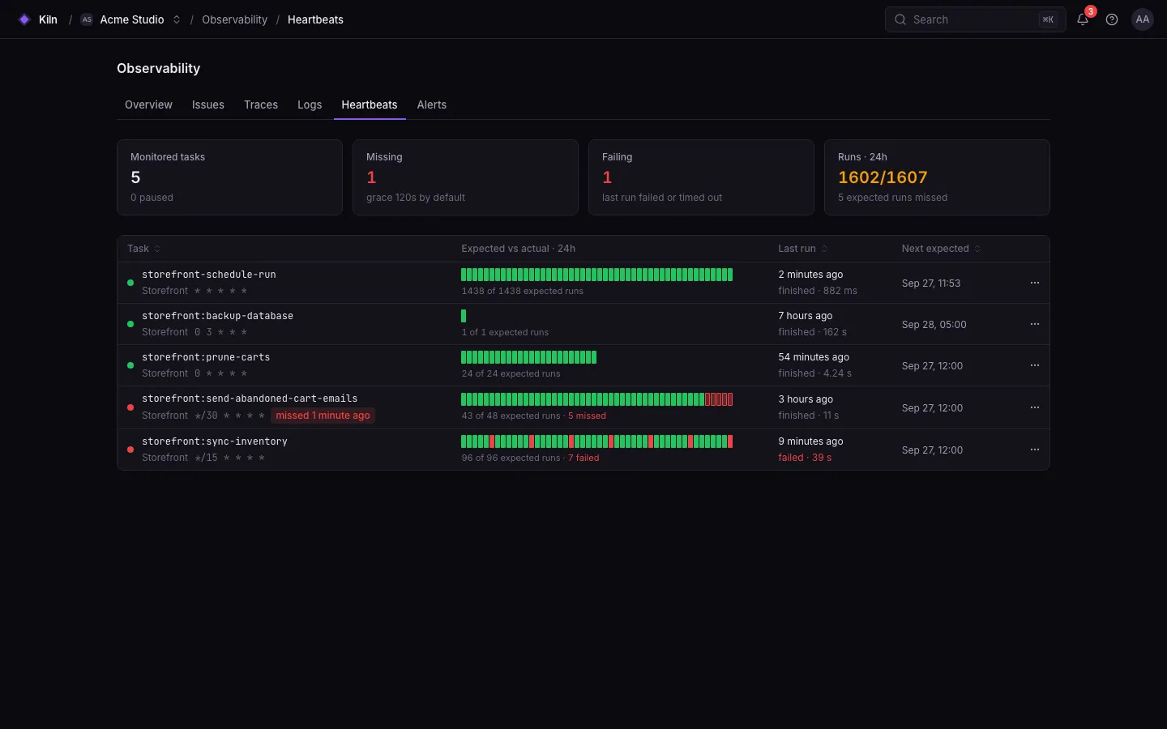
Task: Click '24 of 24 expected runs' text
Action: 511,373
